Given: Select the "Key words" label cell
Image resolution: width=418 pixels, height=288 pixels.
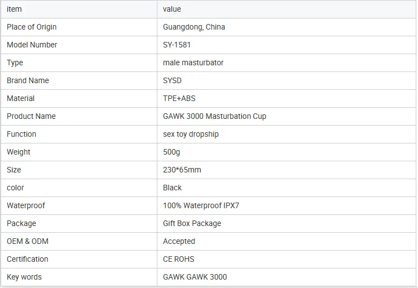Looking at the screenshot, I should click(x=24, y=277).
